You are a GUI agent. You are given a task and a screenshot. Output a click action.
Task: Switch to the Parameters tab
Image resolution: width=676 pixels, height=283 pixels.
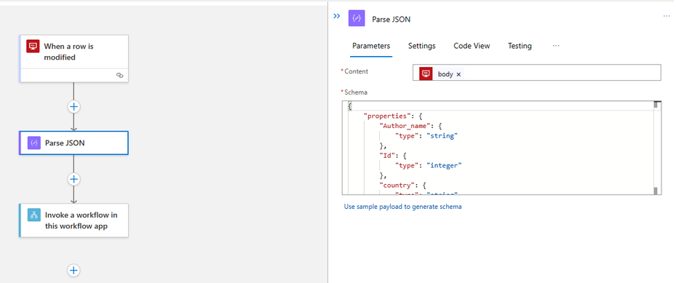point(371,46)
